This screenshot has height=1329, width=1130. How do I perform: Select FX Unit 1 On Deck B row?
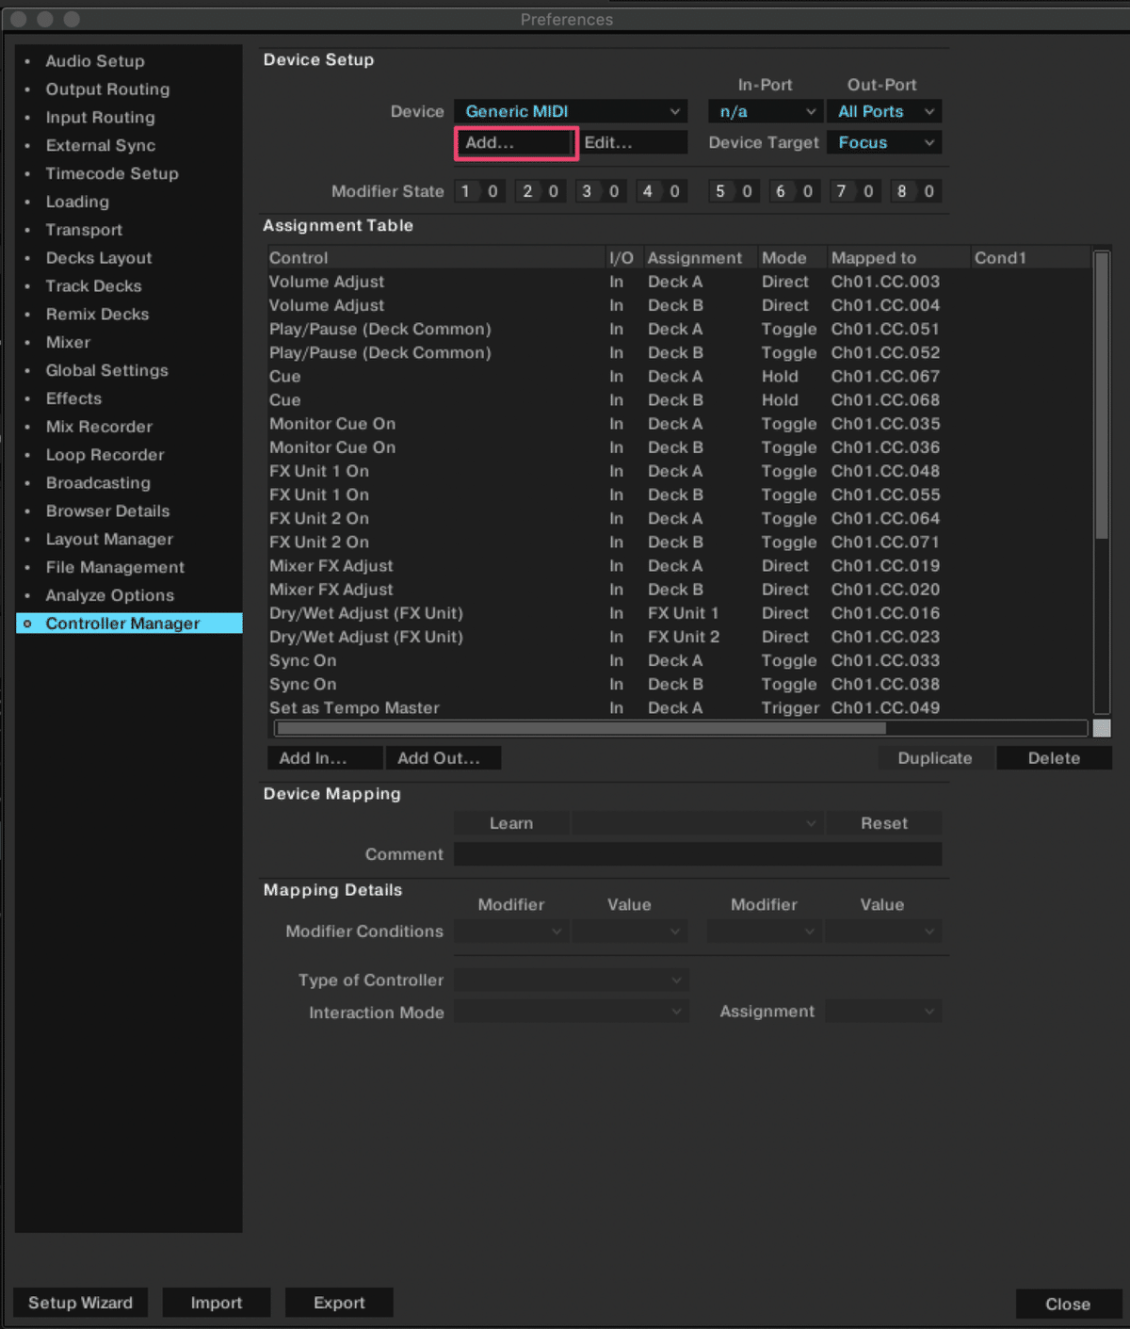point(678,494)
